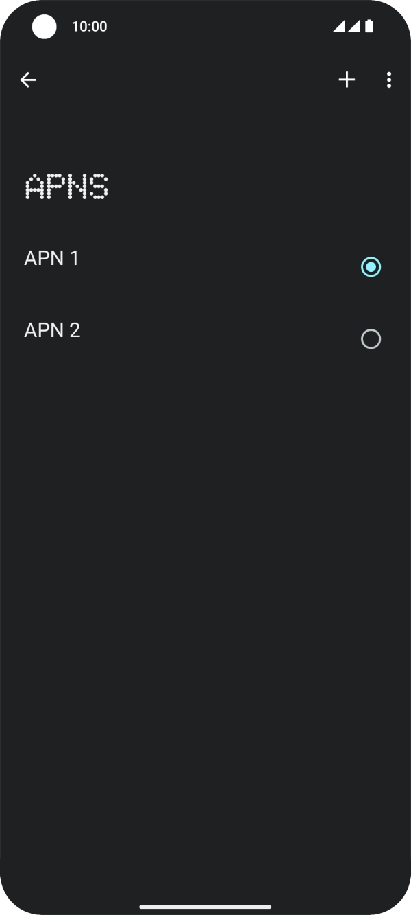Click the back arrow icon
The width and height of the screenshot is (411, 915).
28,80
